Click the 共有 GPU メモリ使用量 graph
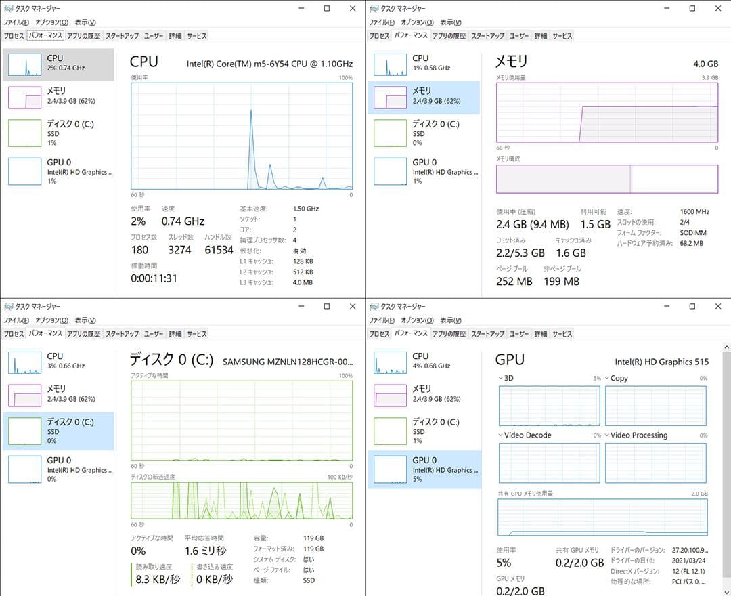The width and height of the screenshot is (731, 596). pos(603,517)
